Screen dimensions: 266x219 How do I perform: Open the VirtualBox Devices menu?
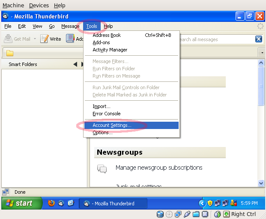pyautogui.click(x=39, y=6)
